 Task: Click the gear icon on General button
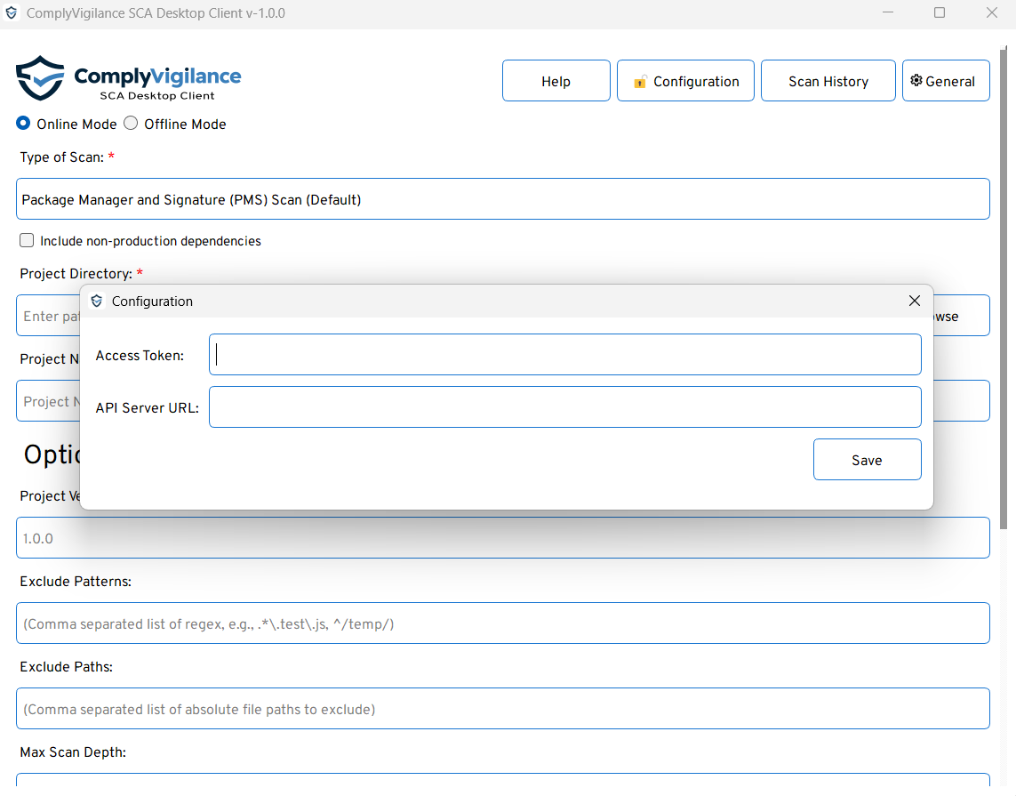point(916,81)
